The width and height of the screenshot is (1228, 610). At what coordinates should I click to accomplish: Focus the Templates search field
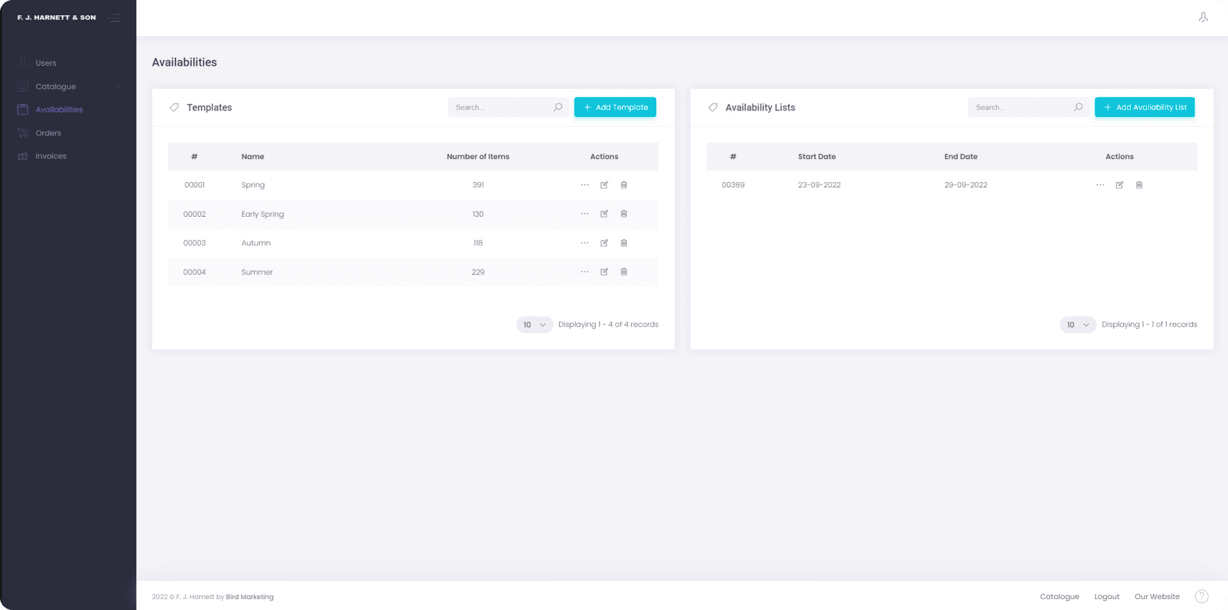click(500, 107)
